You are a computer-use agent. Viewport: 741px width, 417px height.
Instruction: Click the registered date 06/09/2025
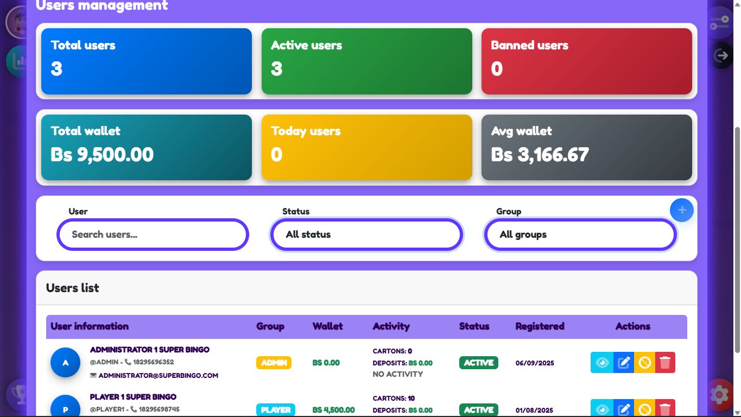coord(535,363)
